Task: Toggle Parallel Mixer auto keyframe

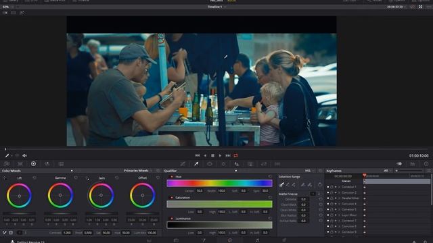Action: click(336, 198)
